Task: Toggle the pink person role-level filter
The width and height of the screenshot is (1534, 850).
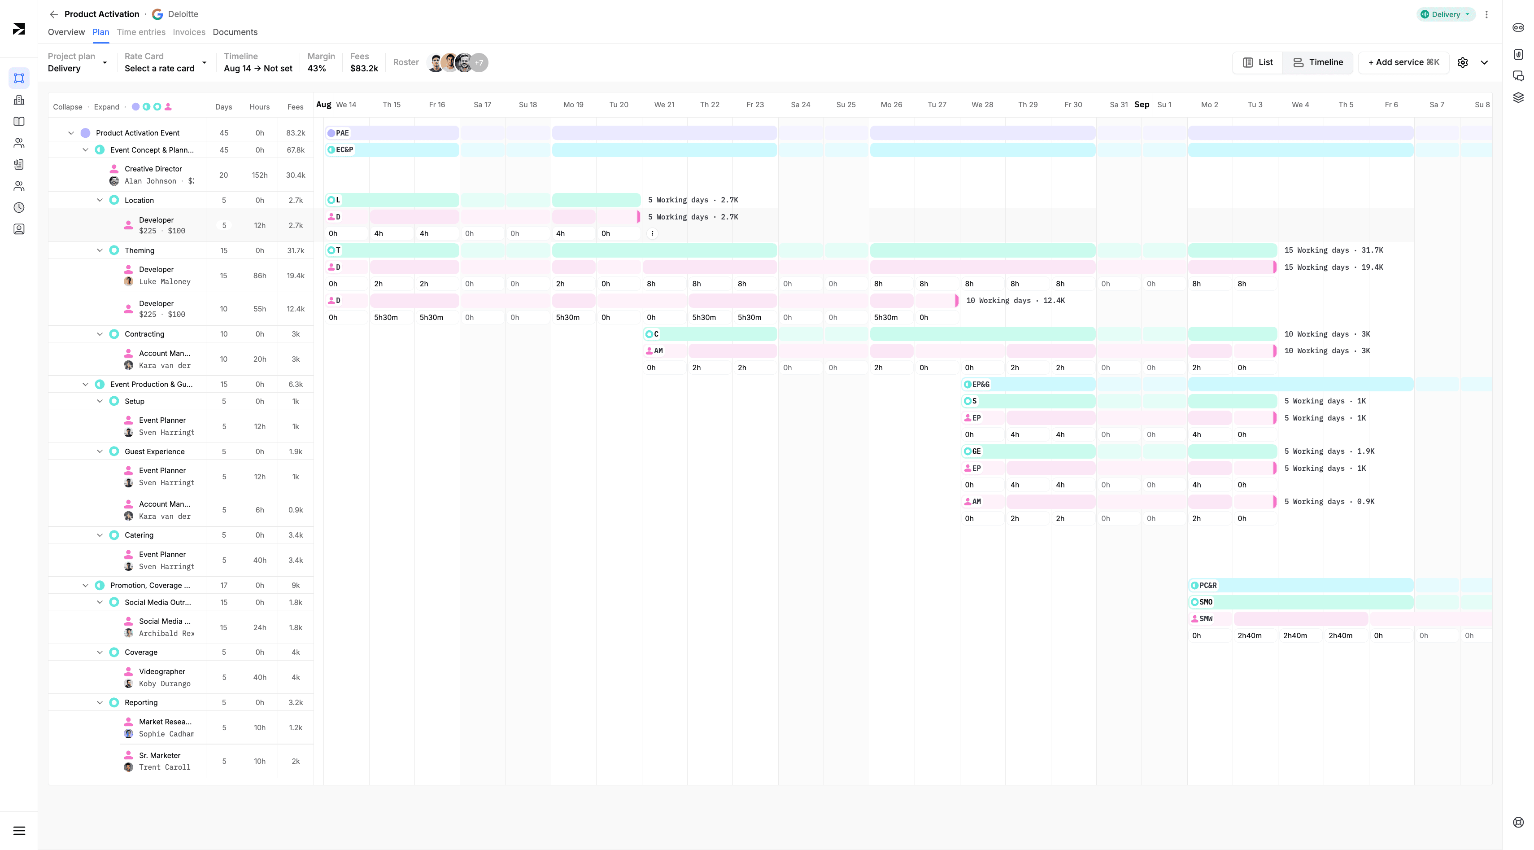Action: point(168,107)
